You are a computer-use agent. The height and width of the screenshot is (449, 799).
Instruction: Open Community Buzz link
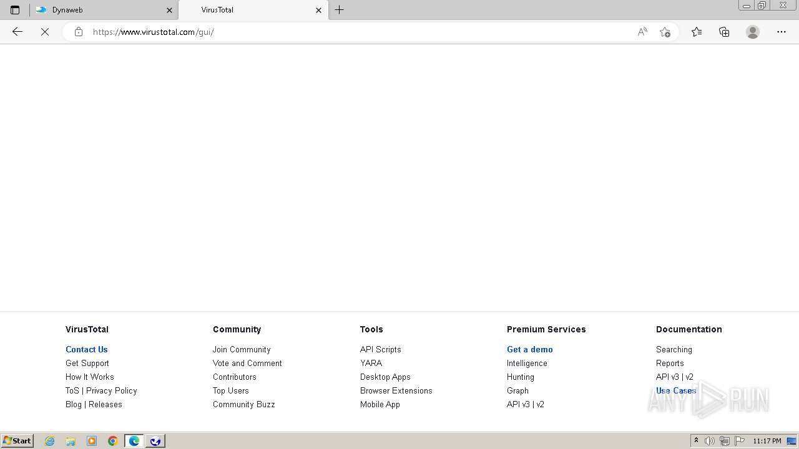pyautogui.click(x=244, y=404)
